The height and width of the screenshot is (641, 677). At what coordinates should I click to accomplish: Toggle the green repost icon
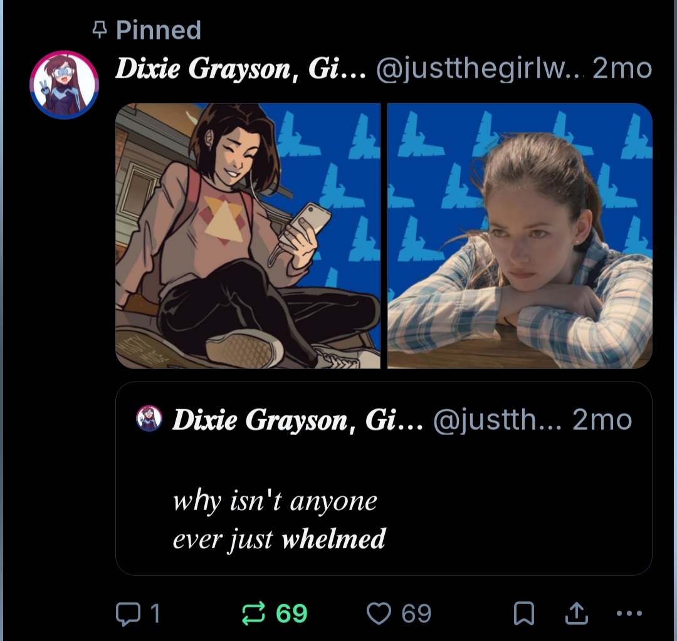tap(255, 613)
